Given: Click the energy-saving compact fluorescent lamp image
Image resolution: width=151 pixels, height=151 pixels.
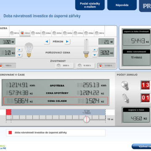Looking at the screenshot, I should pos(86,48).
